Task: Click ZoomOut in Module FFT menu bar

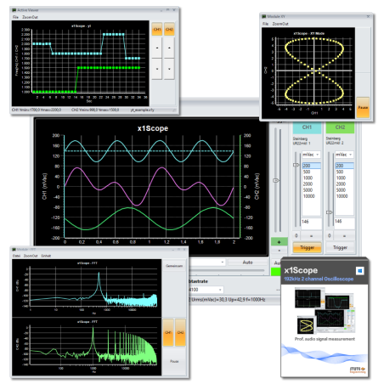Action: coord(31,256)
